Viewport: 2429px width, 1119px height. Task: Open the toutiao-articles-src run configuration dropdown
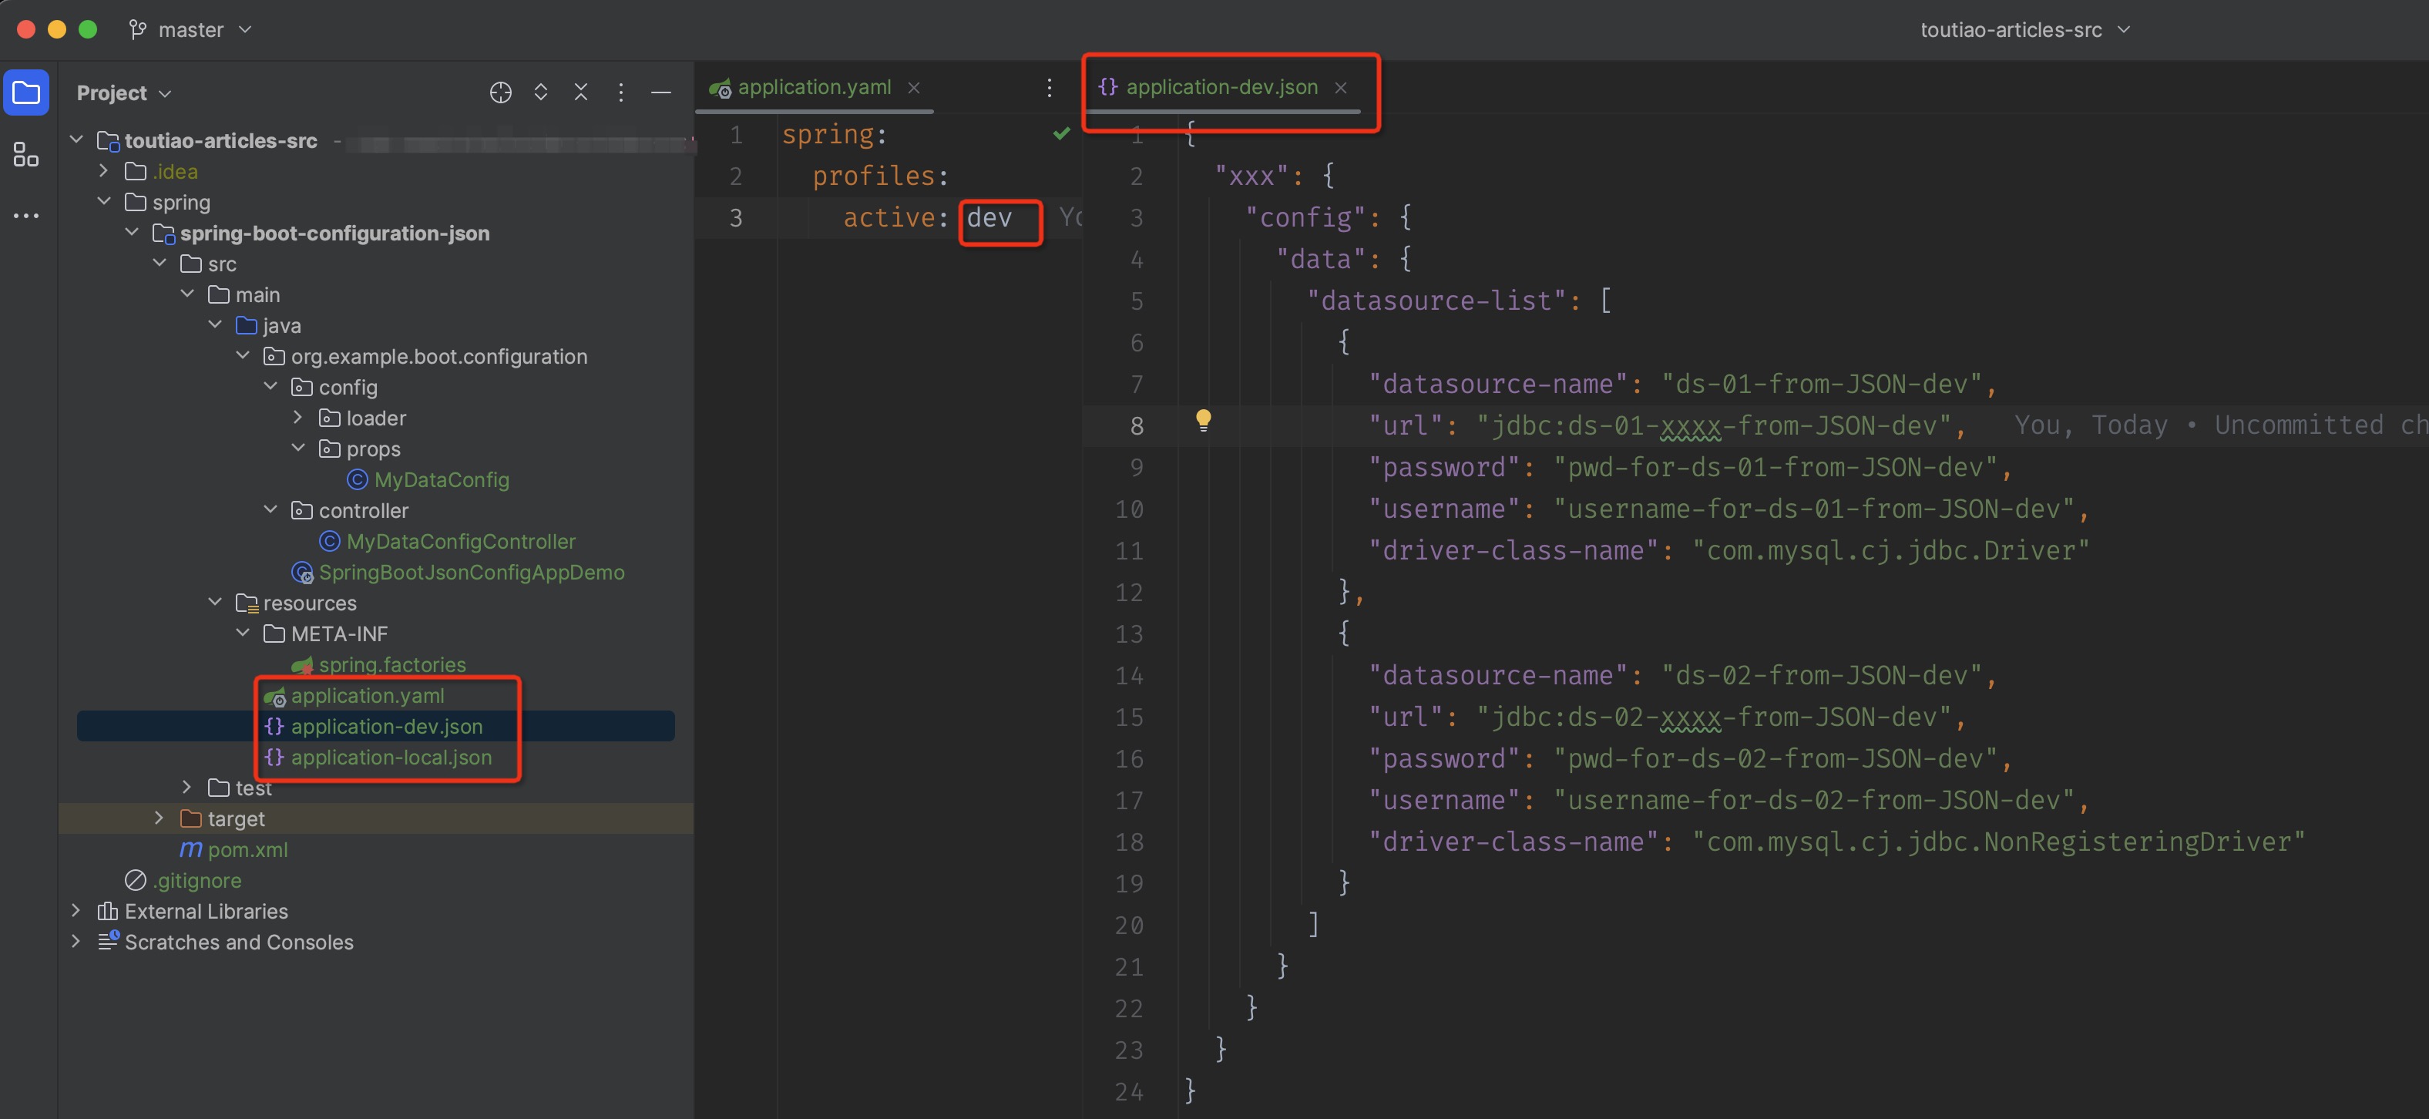2024,29
